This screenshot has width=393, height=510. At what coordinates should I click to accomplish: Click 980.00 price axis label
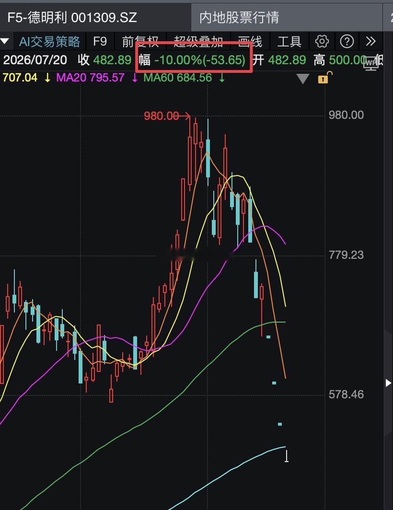(x=346, y=115)
